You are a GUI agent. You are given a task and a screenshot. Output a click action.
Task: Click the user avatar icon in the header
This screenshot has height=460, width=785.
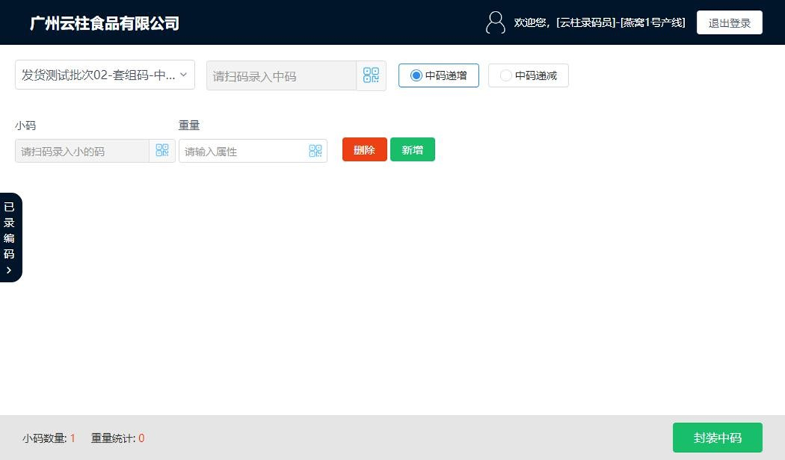coord(496,22)
